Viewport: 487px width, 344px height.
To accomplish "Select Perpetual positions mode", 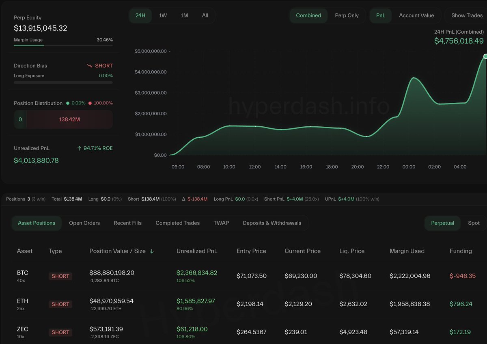I will tap(443, 223).
